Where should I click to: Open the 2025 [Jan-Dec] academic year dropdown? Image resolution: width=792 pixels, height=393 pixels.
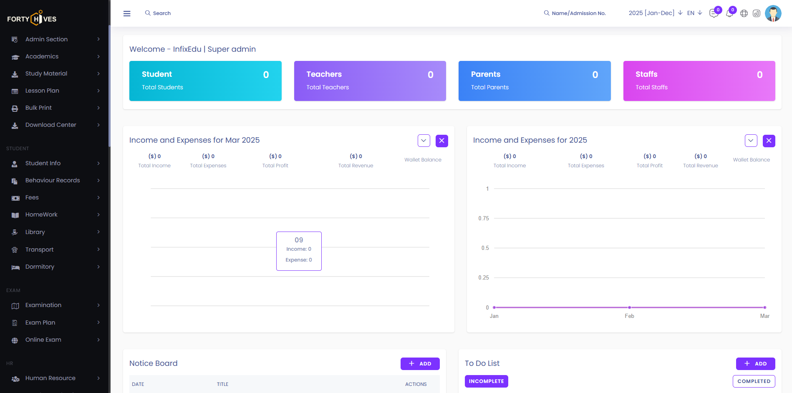click(x=655, y=13)
